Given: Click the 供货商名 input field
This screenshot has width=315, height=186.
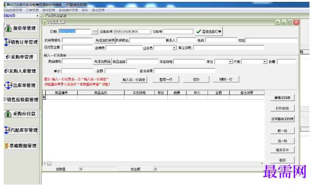Looking at the screenshot, I should 147,40.
